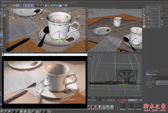Toggle the Z axis lock

[30, 5]
